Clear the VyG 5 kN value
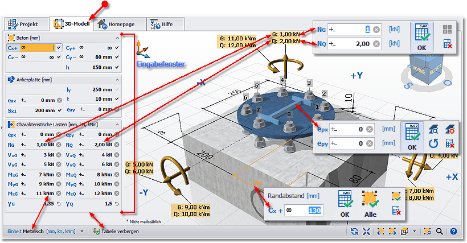This screenshot has width=467, height=243. [x=59, y=164]
